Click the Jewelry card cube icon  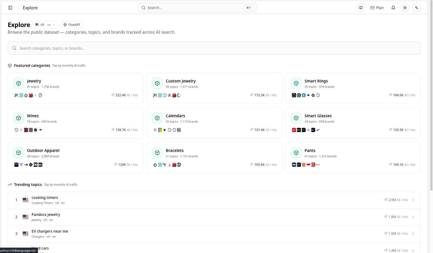pyautogui.click(x=19, y=83)
